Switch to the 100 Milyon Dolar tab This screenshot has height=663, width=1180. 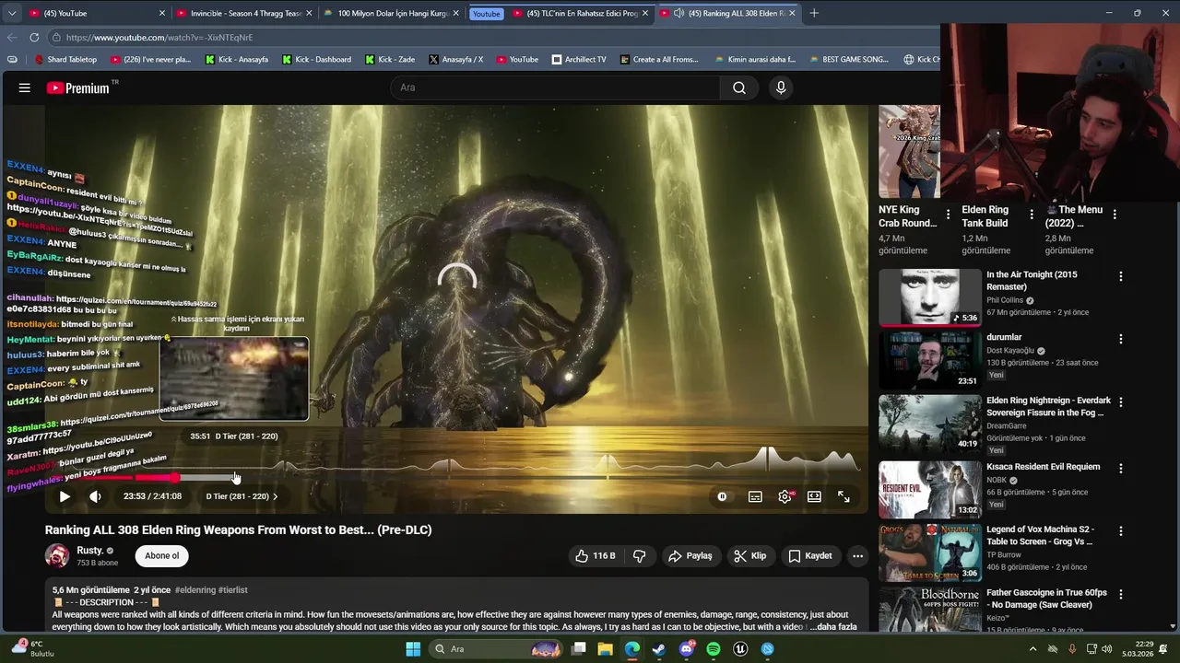[392, 13]
